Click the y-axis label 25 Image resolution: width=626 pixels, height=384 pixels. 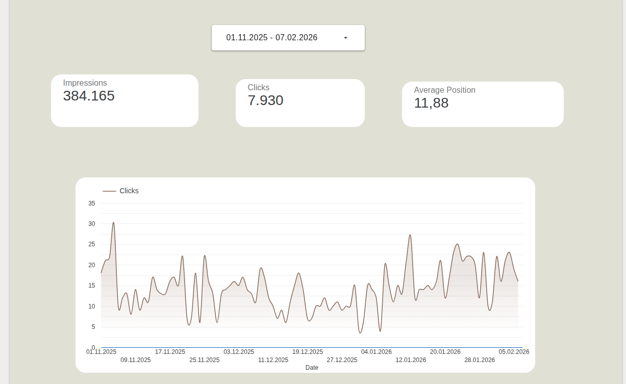coord(92,244)
